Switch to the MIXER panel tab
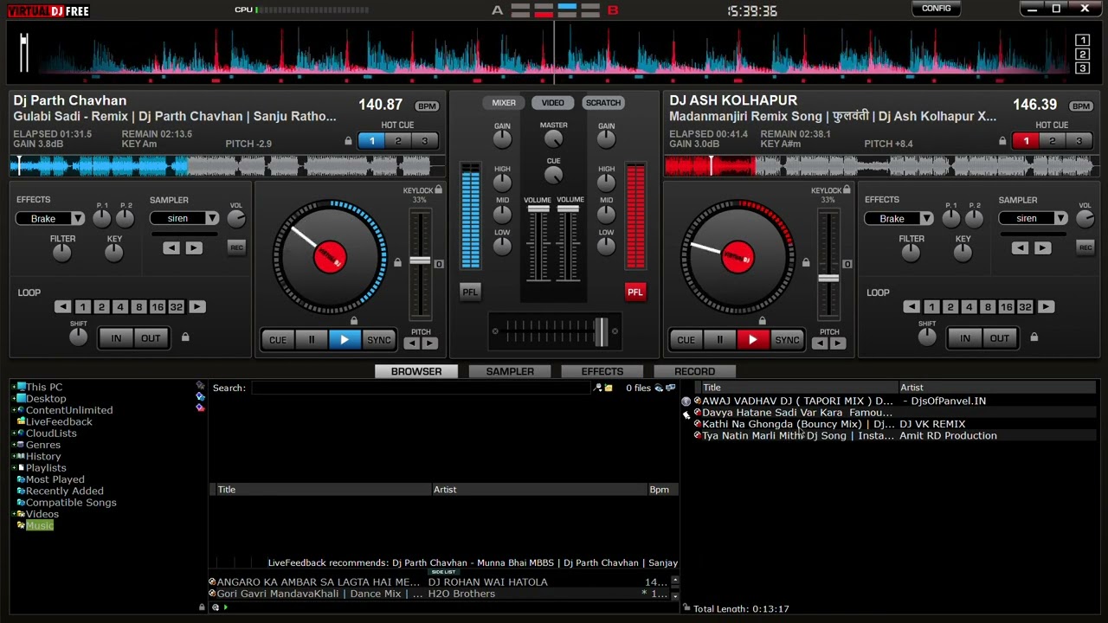 [x=504, y=103]
